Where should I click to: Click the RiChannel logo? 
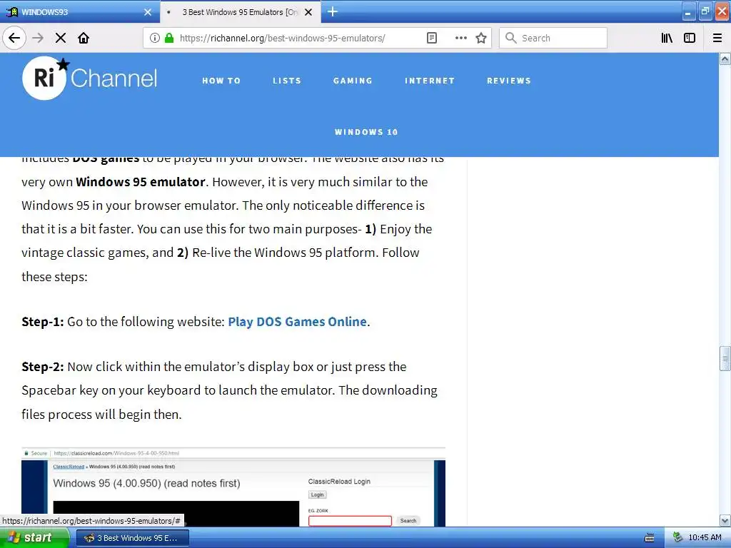tap(89, 78)
